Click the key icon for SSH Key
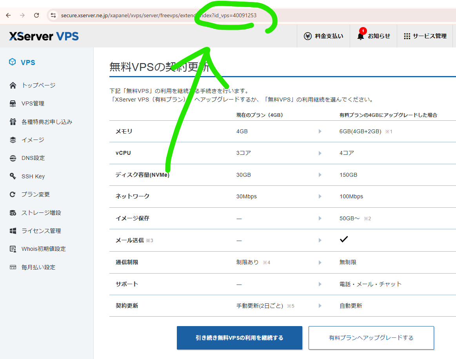 pyautogui.click(x=13, y=176)
